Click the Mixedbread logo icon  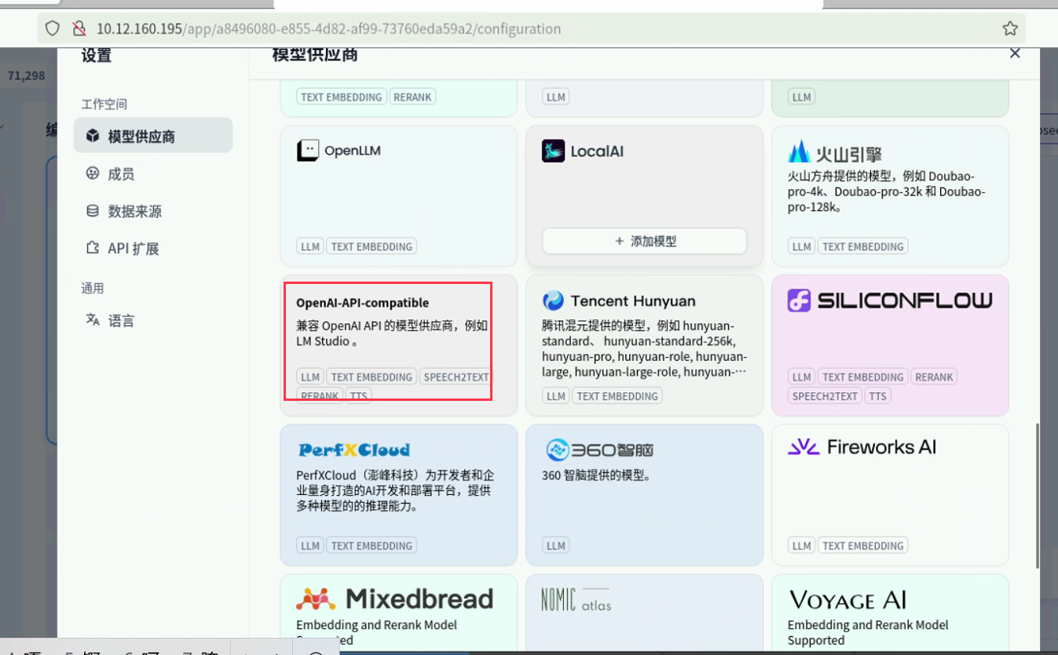pyautogui.click(x=317, y=599)
